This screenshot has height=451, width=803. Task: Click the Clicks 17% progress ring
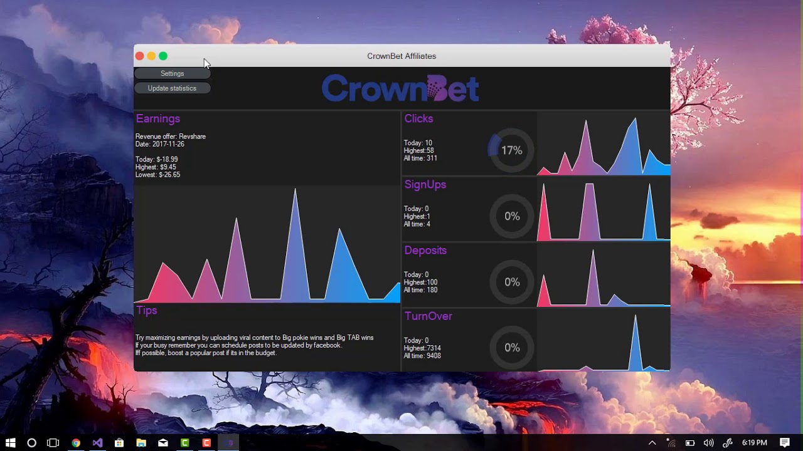coord(511,150)
